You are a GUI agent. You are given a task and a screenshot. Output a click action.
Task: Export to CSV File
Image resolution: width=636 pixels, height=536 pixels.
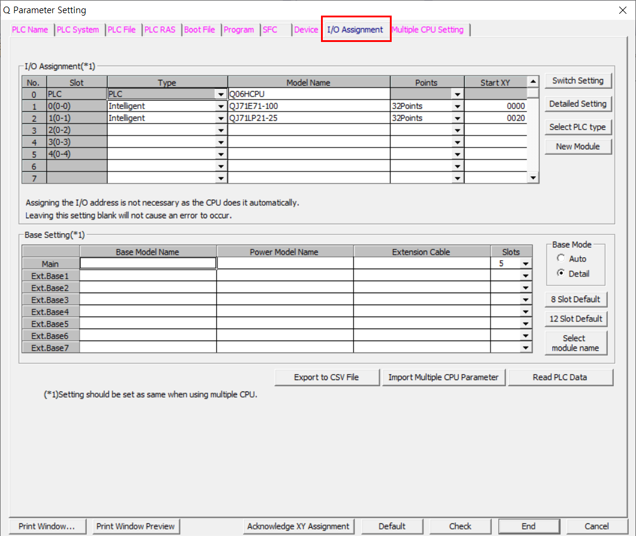[x=327, y=377]
